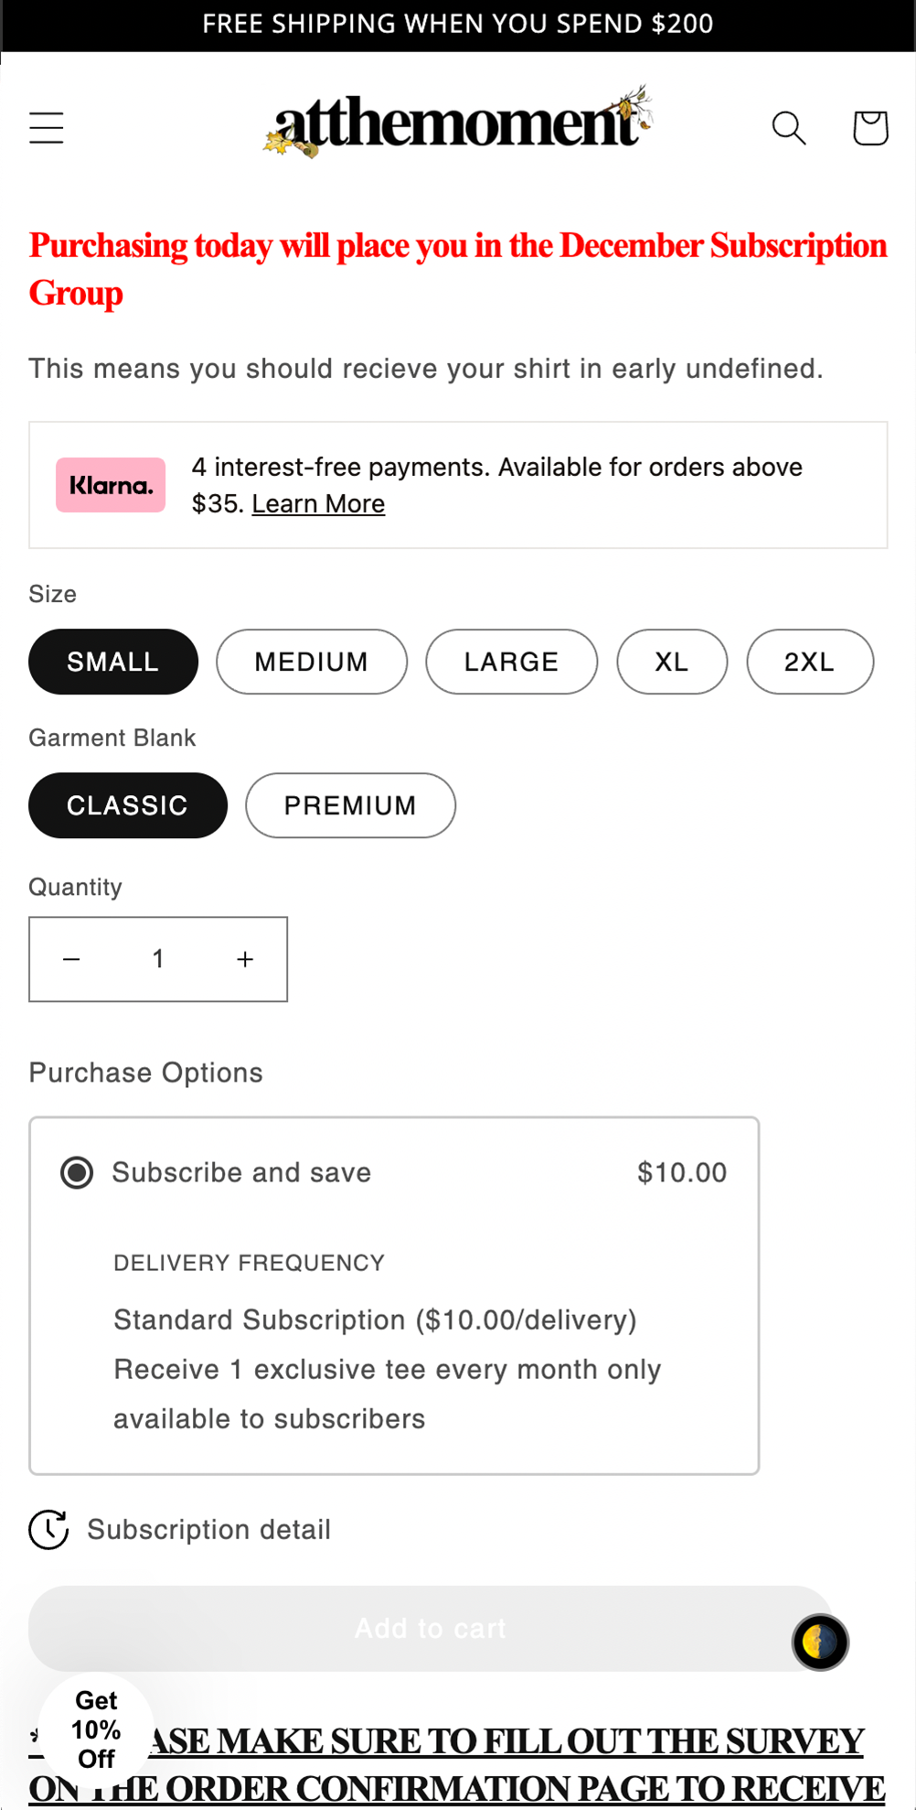The width and height of the screenshot is (916, 1810).
Task: Toggle the dark mode moon icon
Action: (x=820, y=1642)
